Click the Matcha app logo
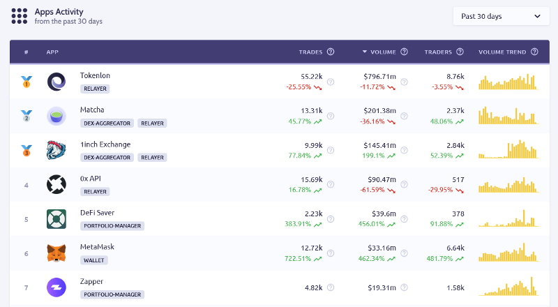Viewport: 558px width, 307px height. 56,116
